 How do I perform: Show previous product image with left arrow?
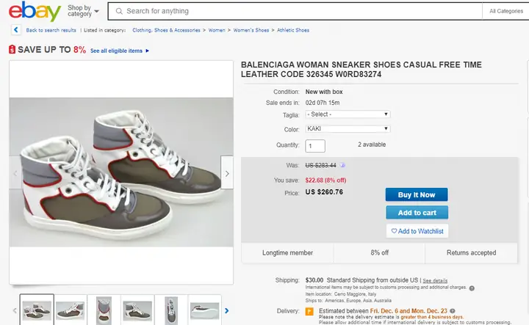pos(15,173)
